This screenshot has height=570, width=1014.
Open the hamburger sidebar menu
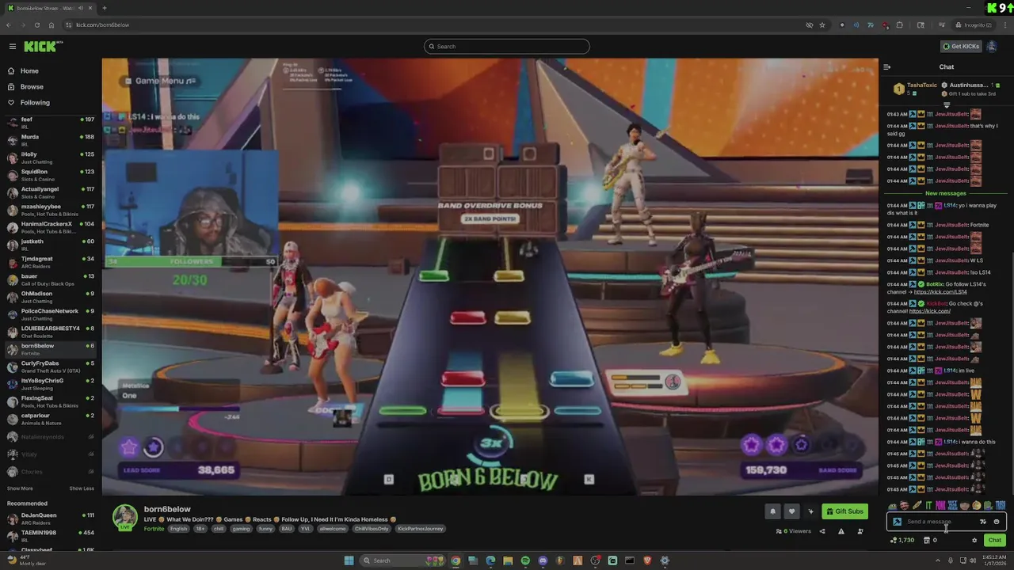tap(12, 47)
